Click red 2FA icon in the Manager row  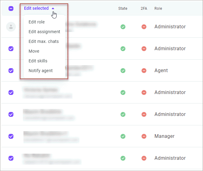coord(144,136)
